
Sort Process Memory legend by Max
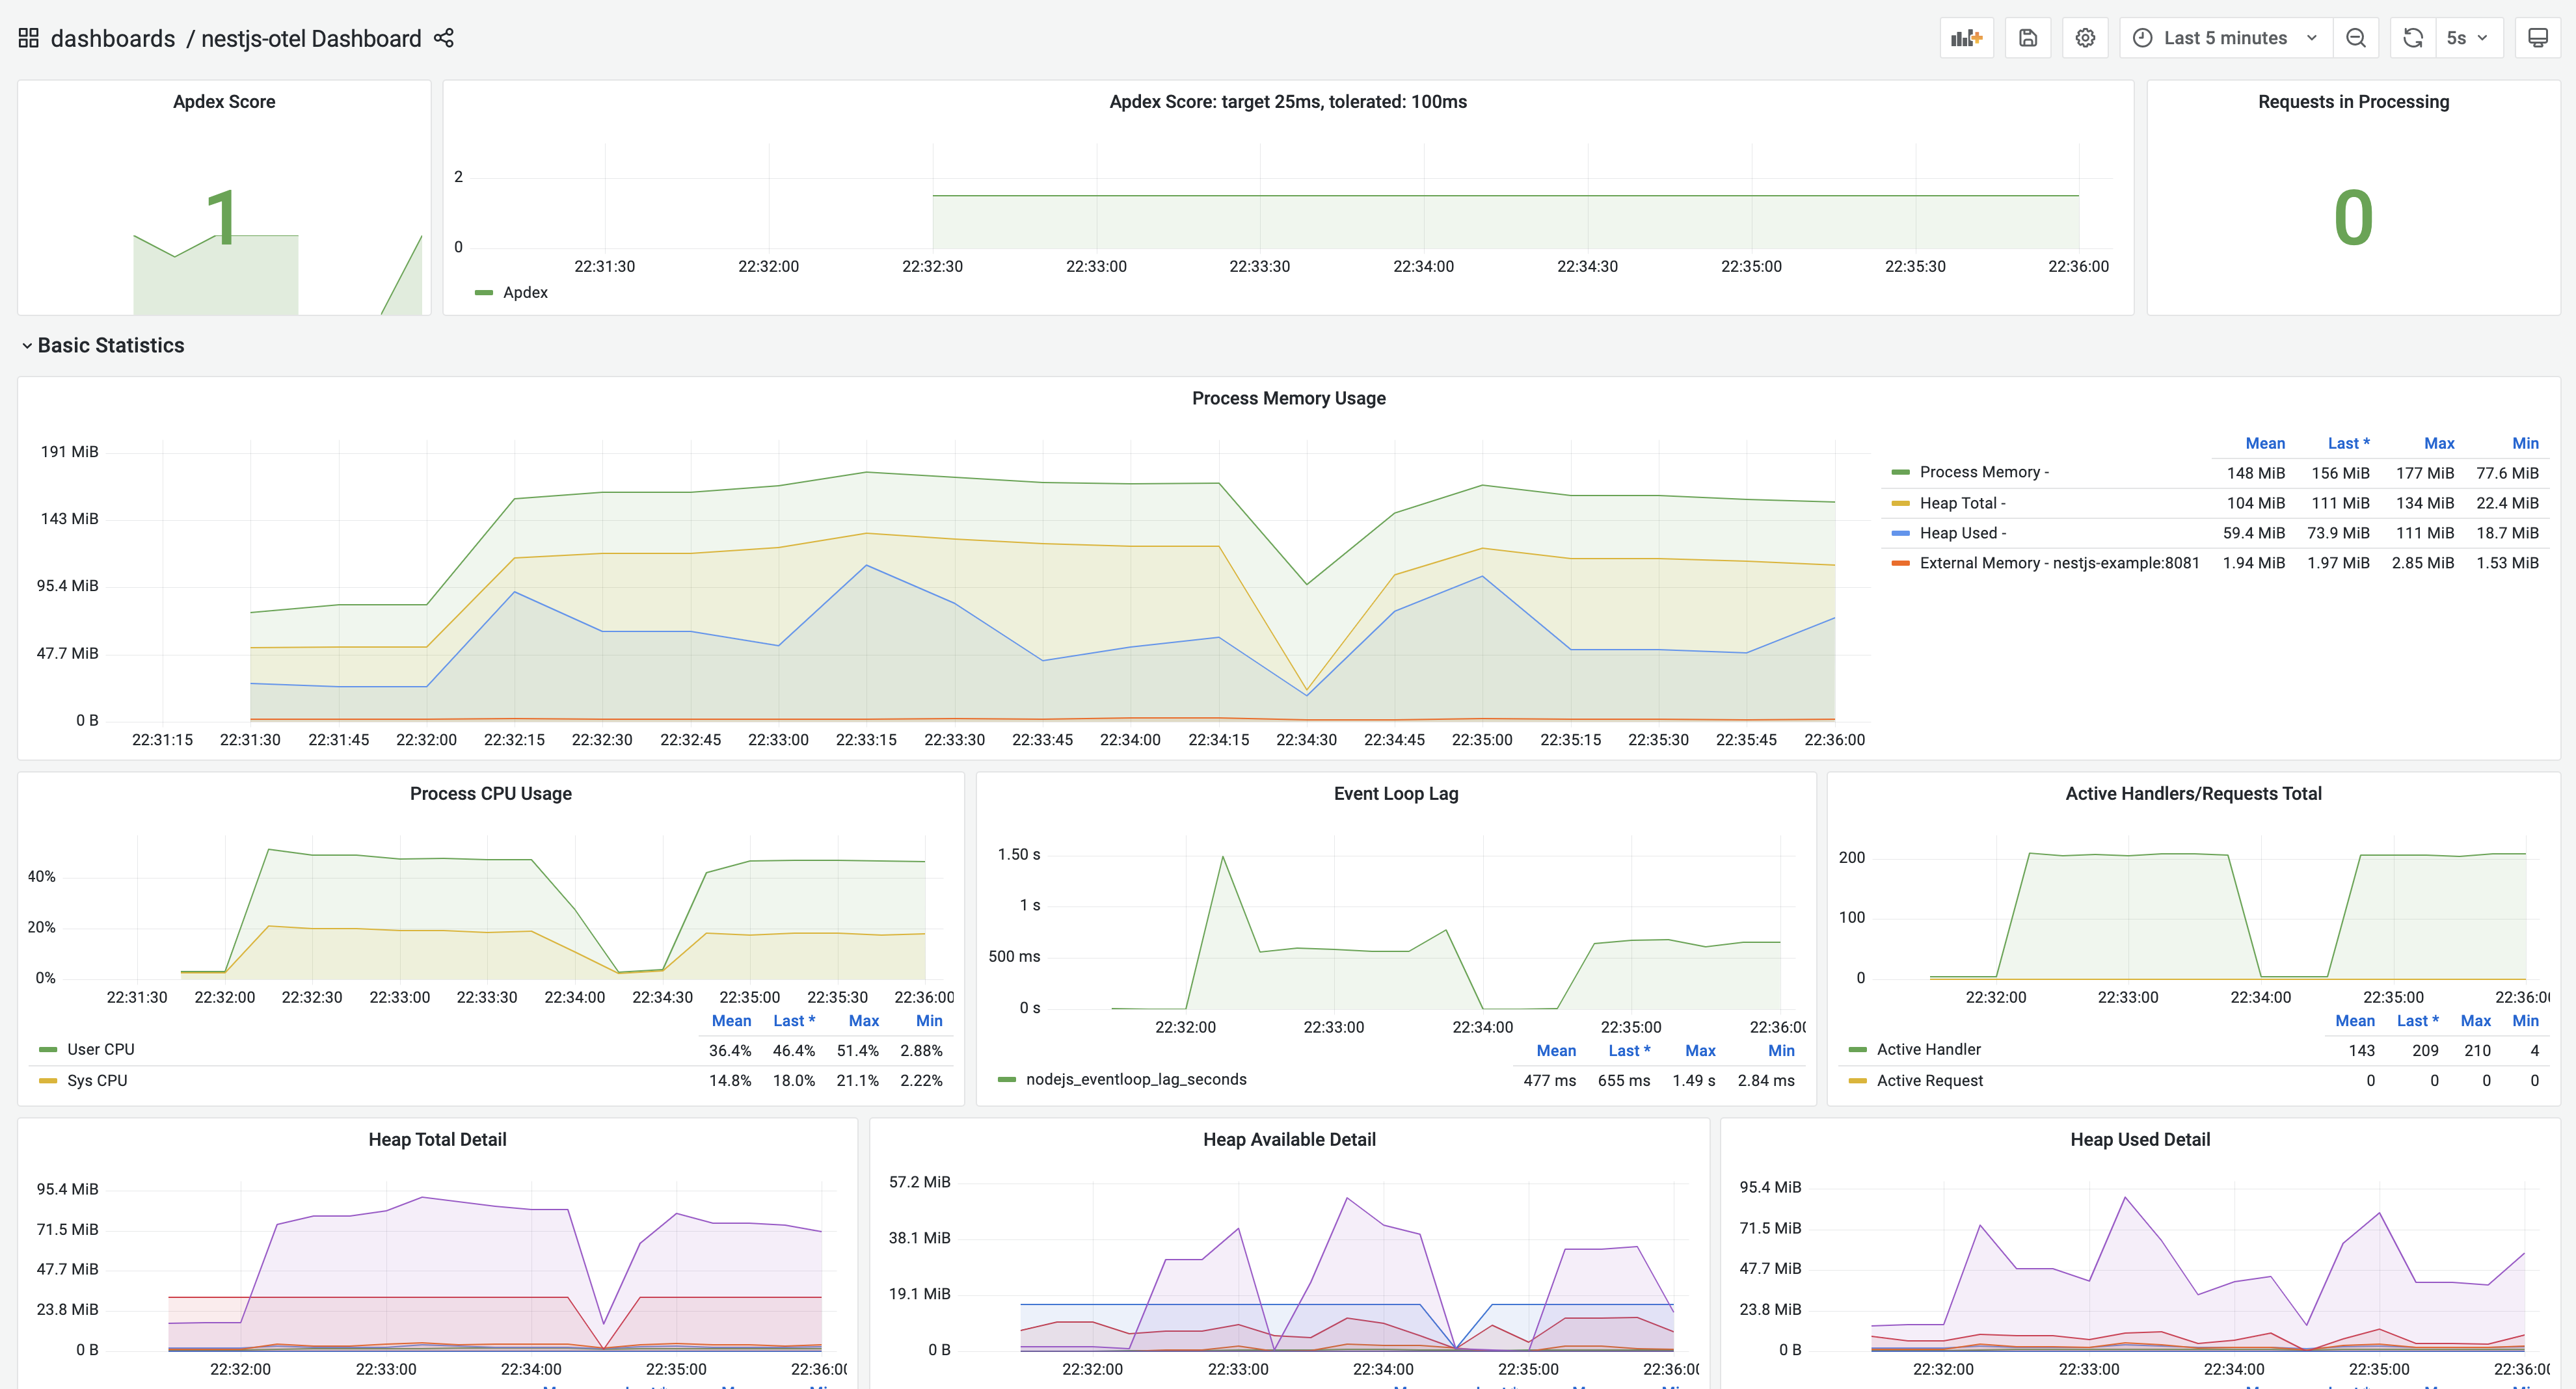point(2438,443)
